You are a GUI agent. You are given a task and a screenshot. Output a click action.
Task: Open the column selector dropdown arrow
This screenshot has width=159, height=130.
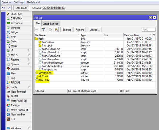[x=154, y=35]
